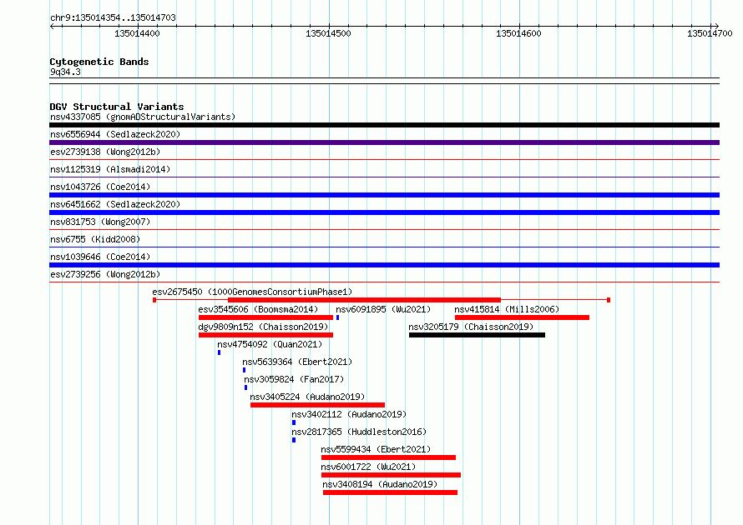Select the red esv2675450 thick bar
The image size is (743, 525).
(x=364, y=300)
